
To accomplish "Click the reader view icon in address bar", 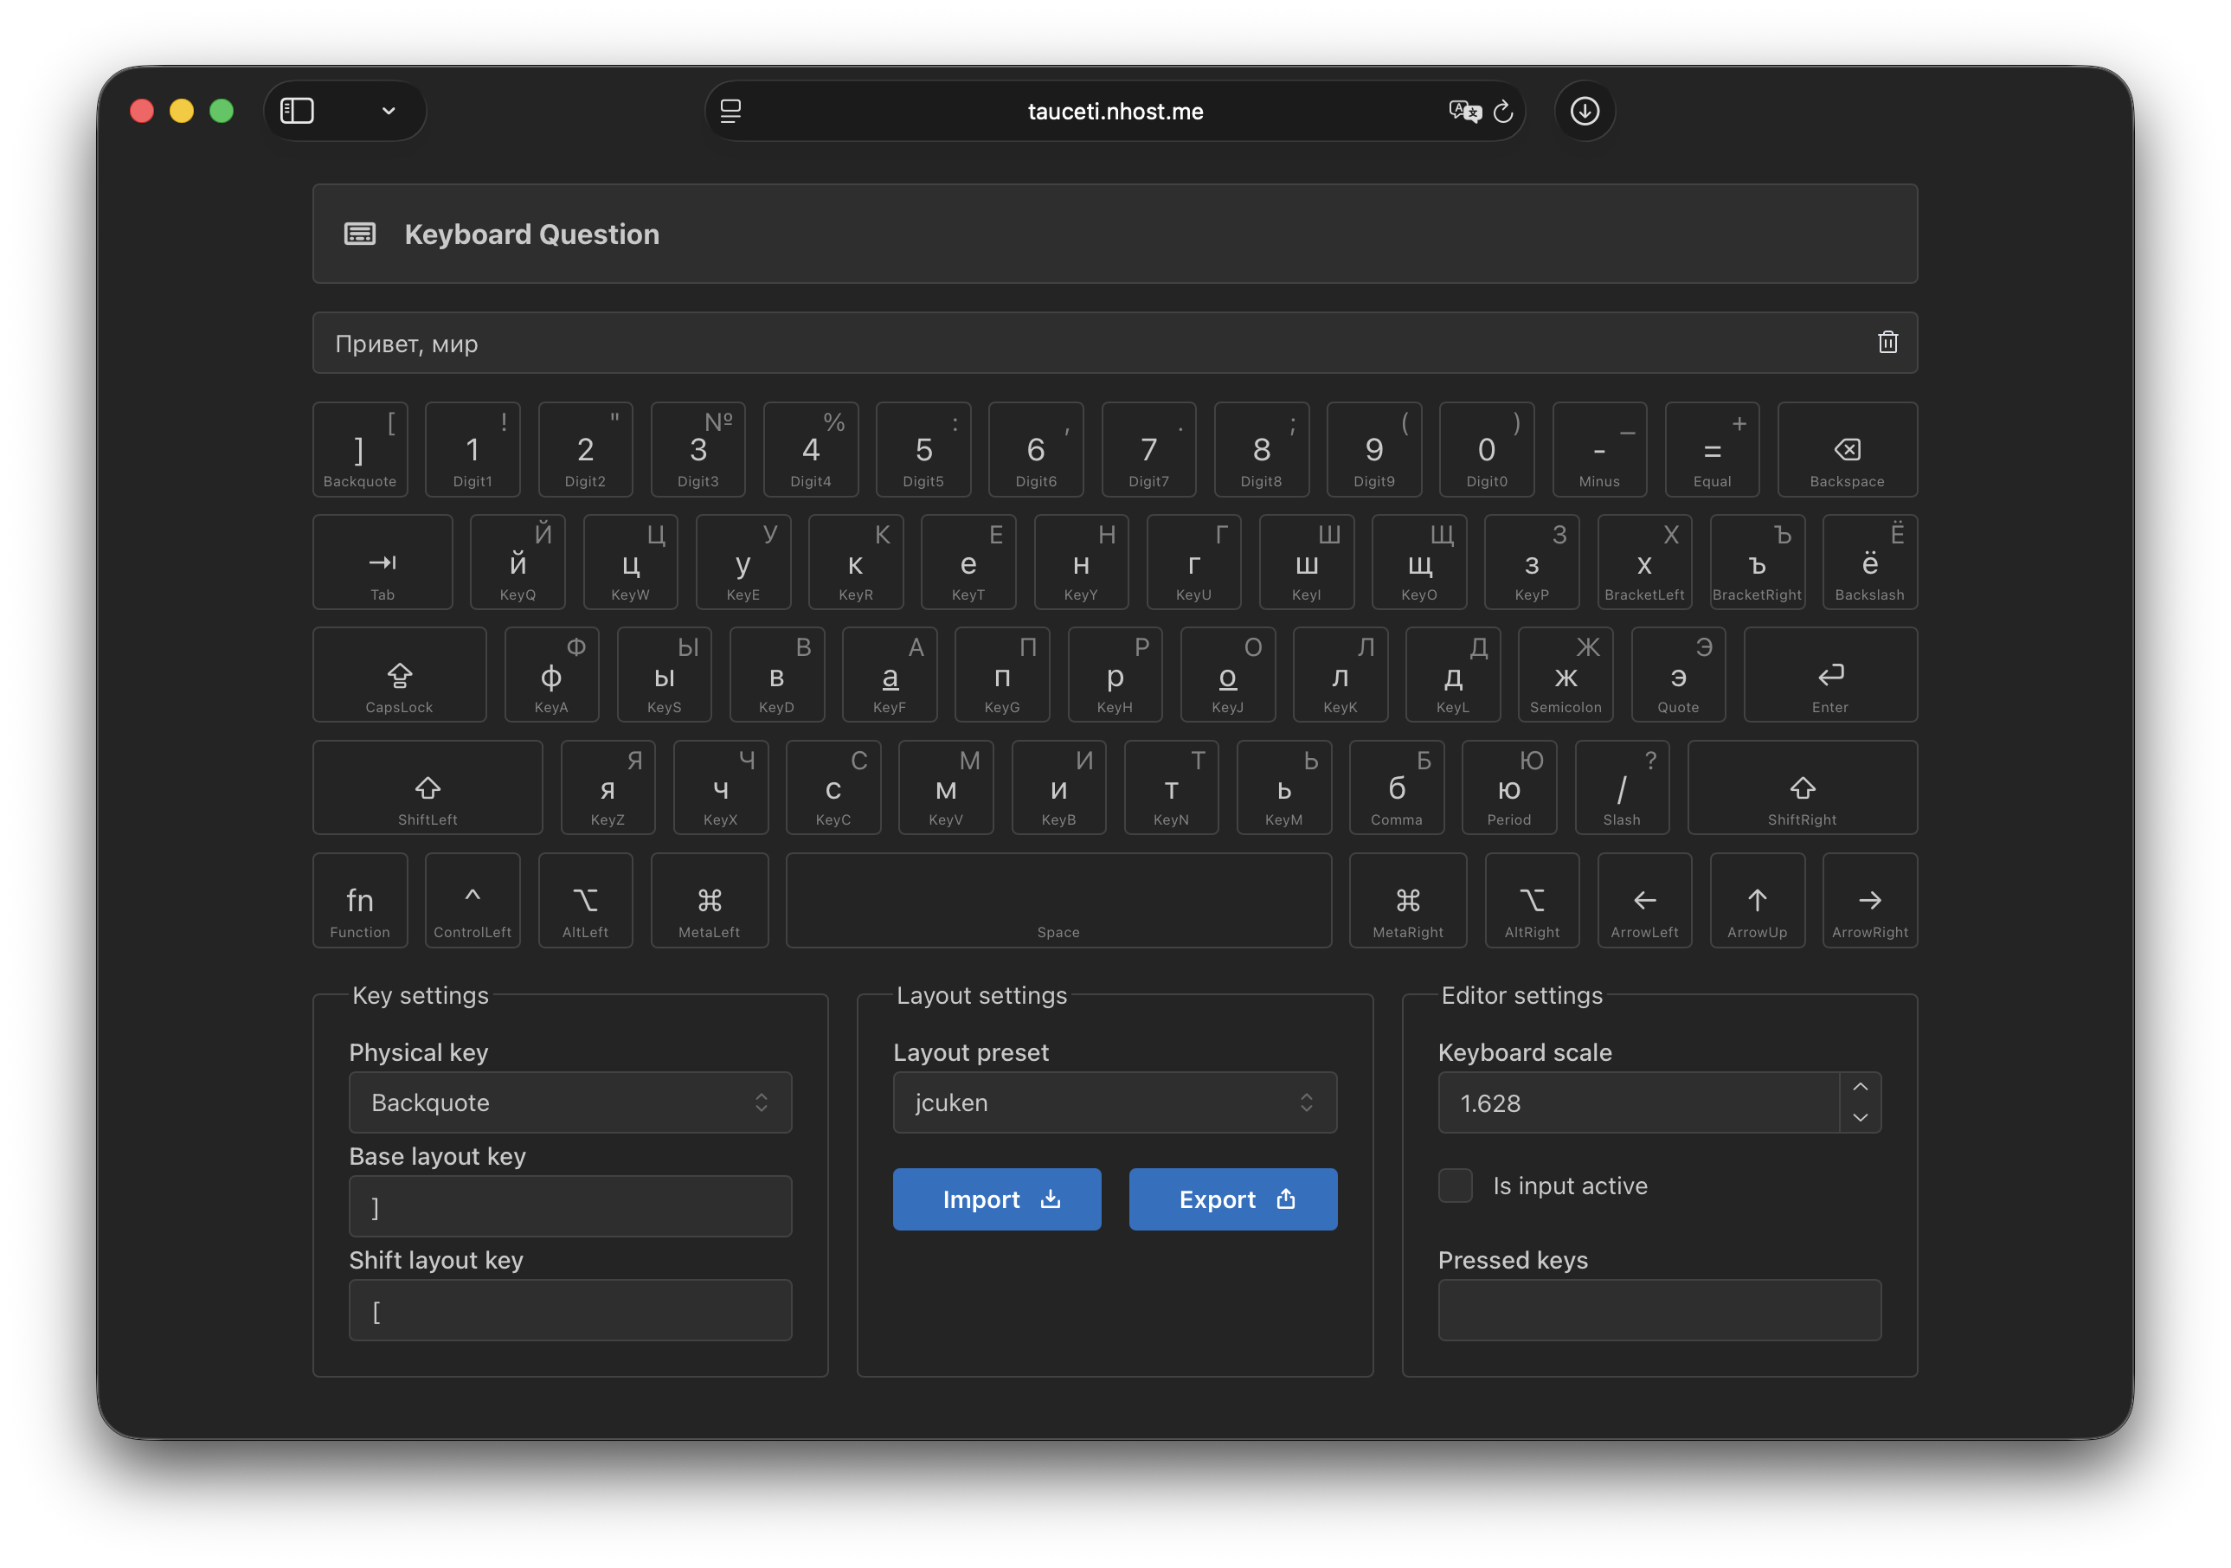I will pyautogui.click(x=730, y=111).
